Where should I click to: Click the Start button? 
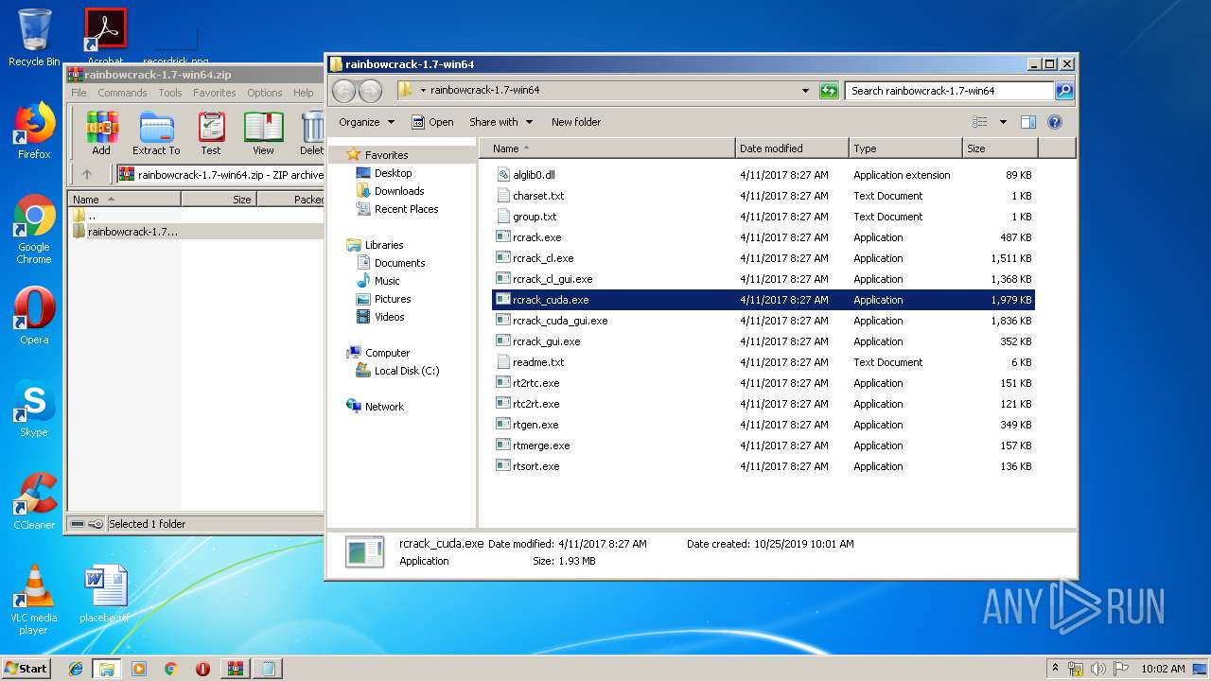[x=26, y=668]
